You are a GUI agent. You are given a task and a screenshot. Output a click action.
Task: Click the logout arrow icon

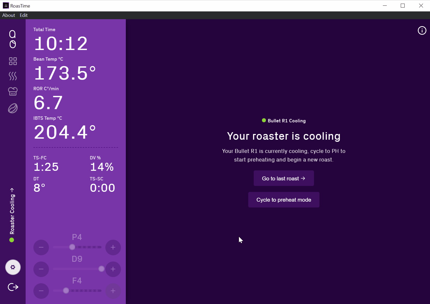pyautogui.click(x=13, y=287)
